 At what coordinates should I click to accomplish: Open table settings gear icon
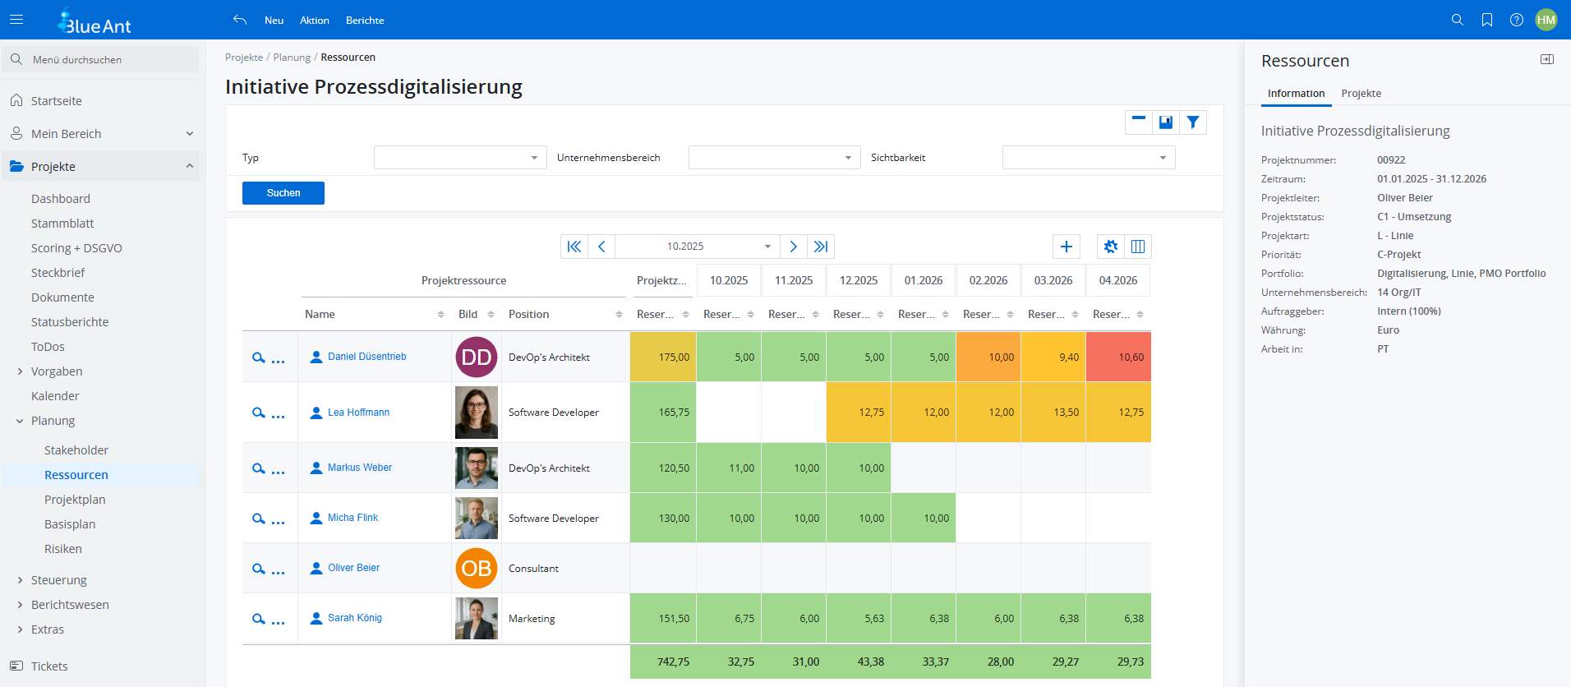1110,247
